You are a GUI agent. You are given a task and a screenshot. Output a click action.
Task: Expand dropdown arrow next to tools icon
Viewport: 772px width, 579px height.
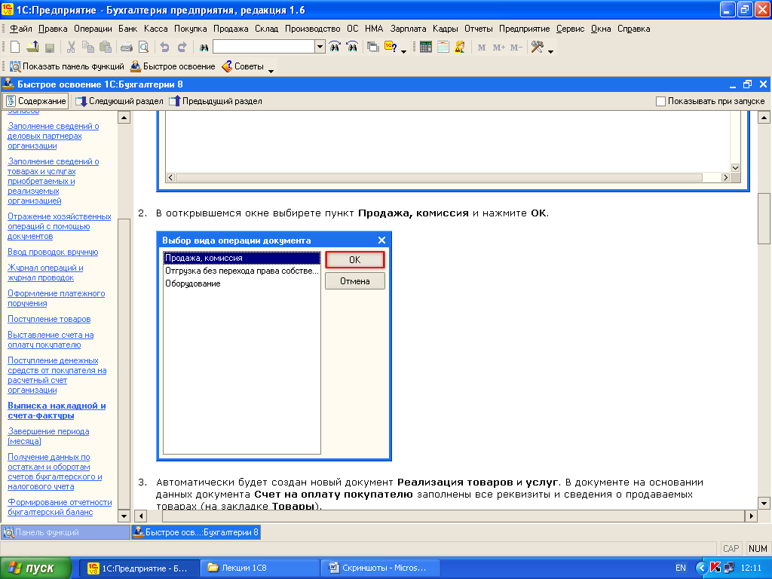[x=550, y=51]
